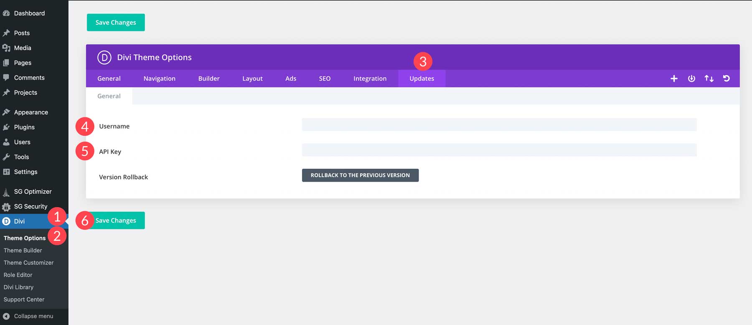Open Posts from sidebar text
Screen dimensions: 752x325
point(22,33)
